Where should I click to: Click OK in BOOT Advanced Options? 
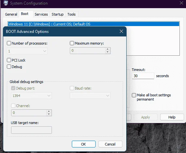[x=84, y=144]
